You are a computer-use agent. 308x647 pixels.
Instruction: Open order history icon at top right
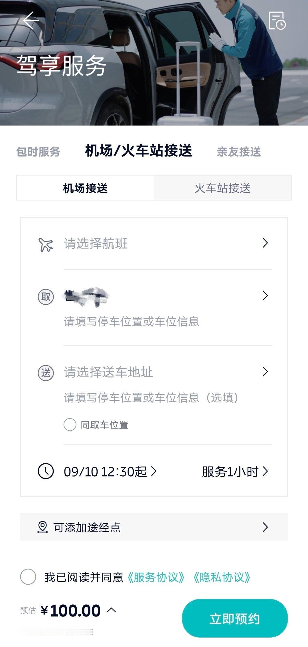[x=277, y=20]
